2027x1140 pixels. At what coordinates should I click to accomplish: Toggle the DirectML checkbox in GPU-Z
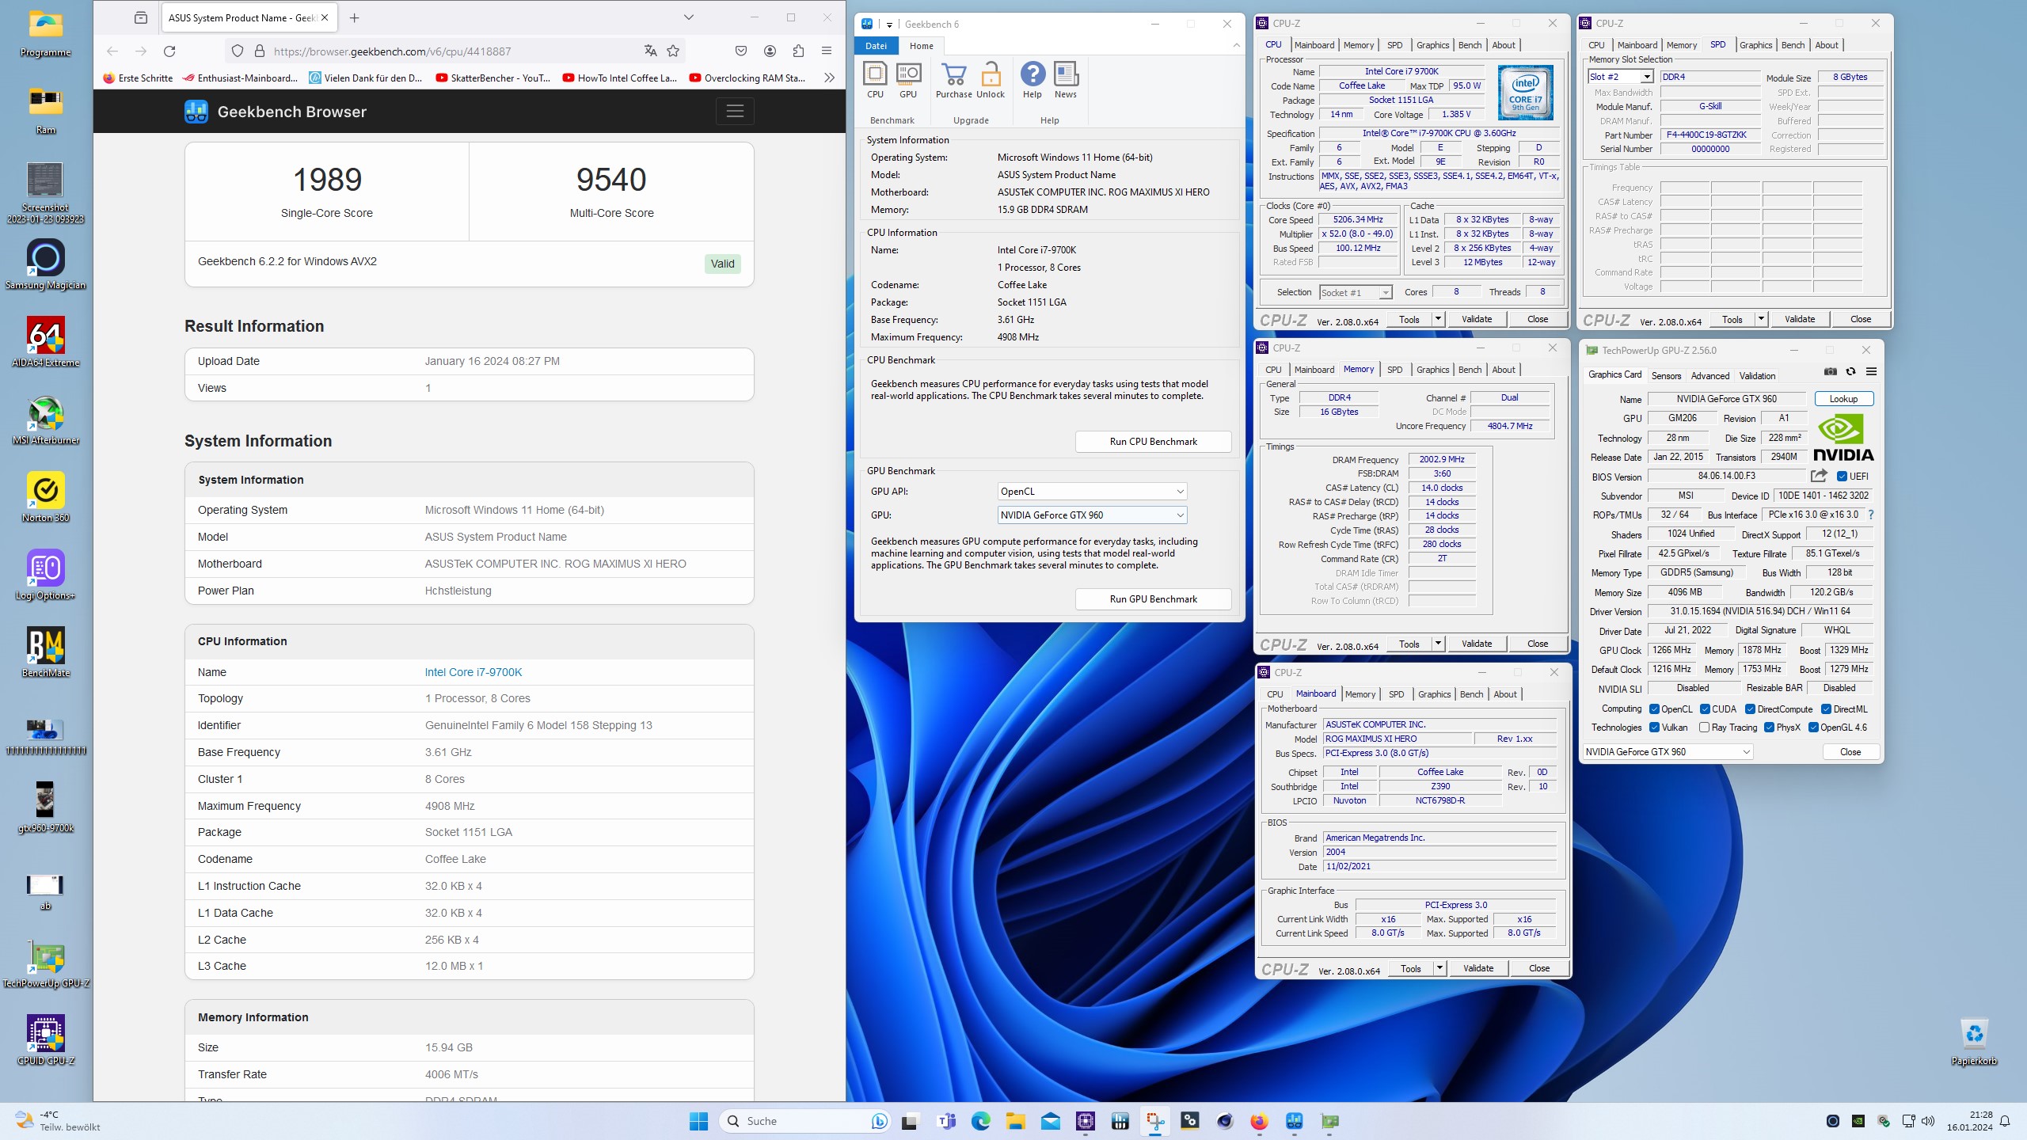pyautogui.click(x=1826, y=709)
